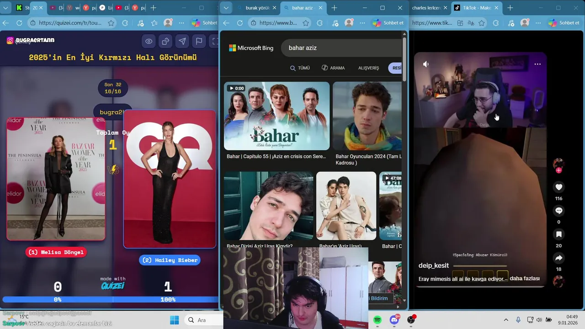Toggle the eye visibility icon in Quizei
Viewport: 585px width, 329px height.
pyautogui.click(x=149, y=42)
